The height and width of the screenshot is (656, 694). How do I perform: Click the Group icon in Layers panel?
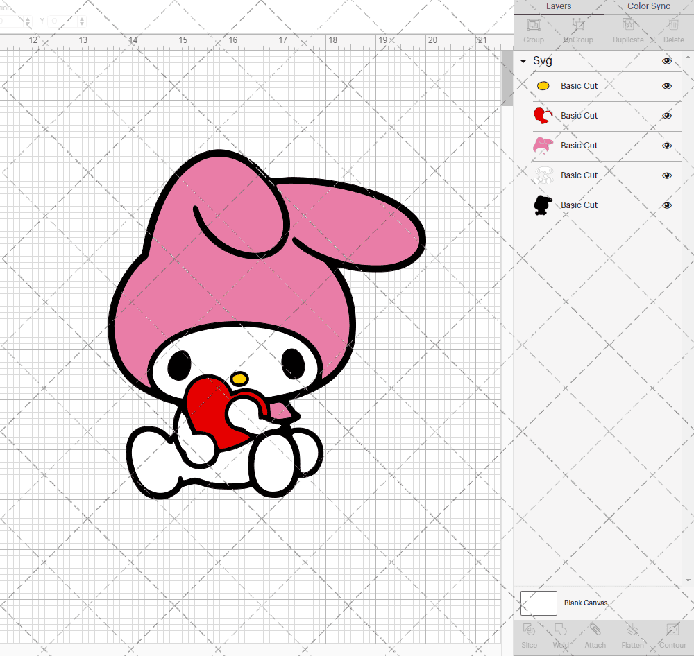[533, 25]
